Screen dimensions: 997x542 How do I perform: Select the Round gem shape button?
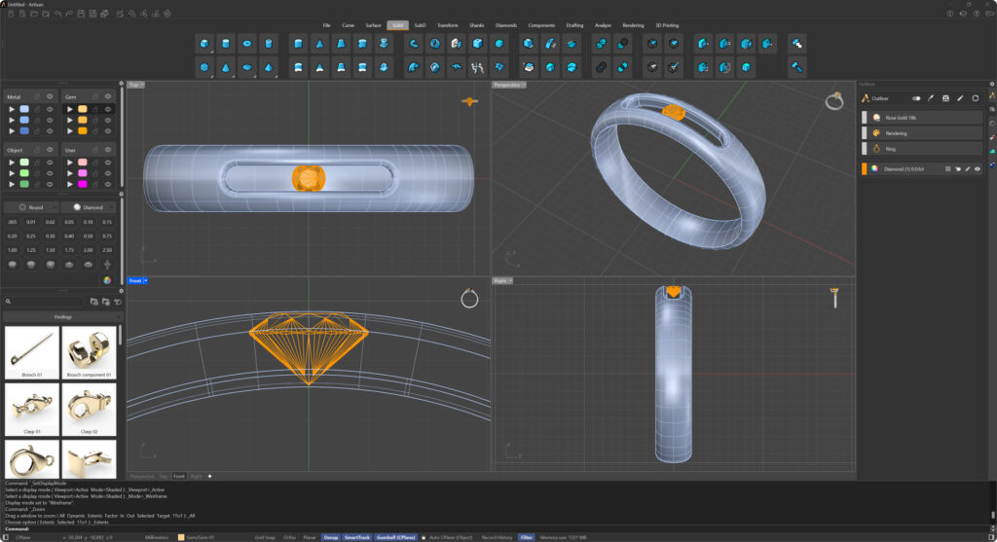[30, 207]
